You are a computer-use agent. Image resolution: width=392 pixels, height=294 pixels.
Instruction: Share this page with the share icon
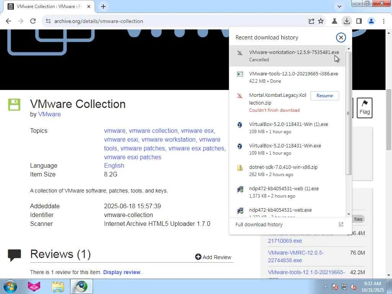(311, 21)
